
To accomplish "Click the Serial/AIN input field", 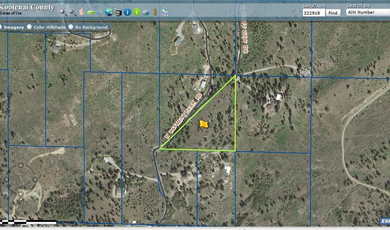I will pos(313,13).
